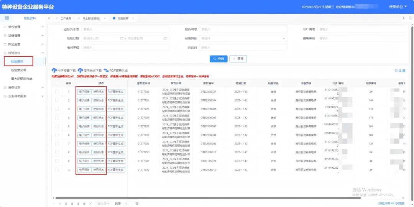The width and height of the screenshot is (414, 207).
Task: Click the 企业自助服务 menu icon
Action: (5, 96)
